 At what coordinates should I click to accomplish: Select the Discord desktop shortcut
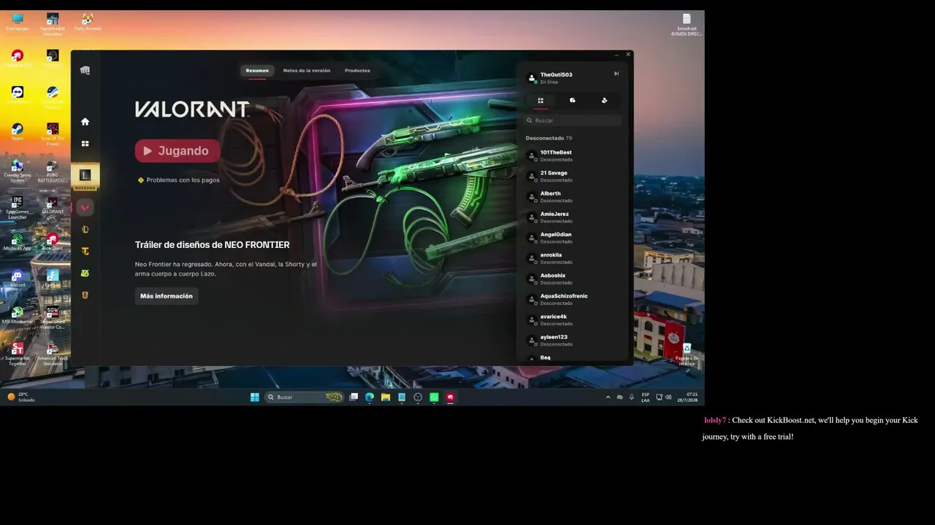(x=17, y=278)
